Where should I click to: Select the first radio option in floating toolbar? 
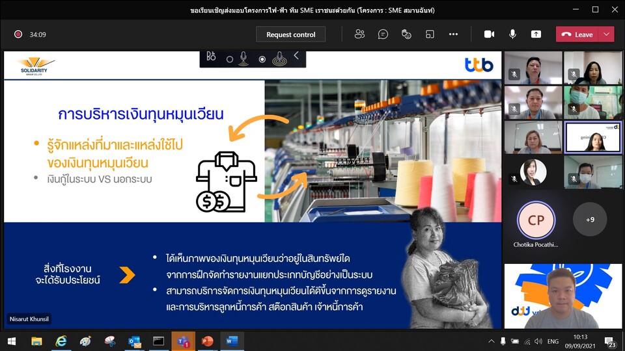[230, 59]
